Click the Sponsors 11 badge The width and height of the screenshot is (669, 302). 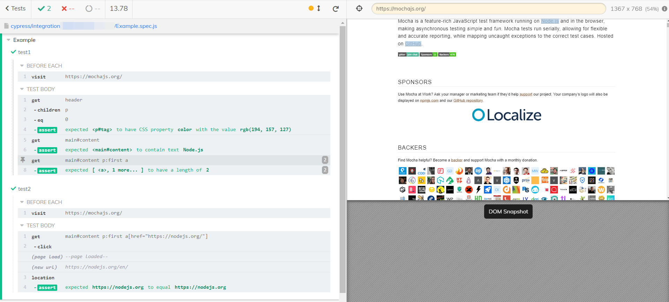click(x=428, y=54)
